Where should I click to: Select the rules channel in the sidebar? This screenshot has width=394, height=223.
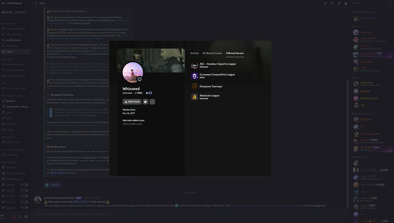15,52
